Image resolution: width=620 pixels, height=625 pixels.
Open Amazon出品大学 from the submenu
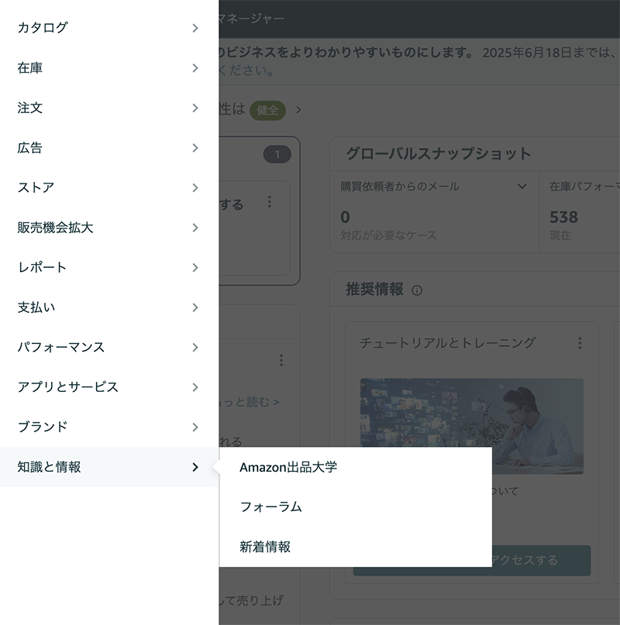click(356, 467)
